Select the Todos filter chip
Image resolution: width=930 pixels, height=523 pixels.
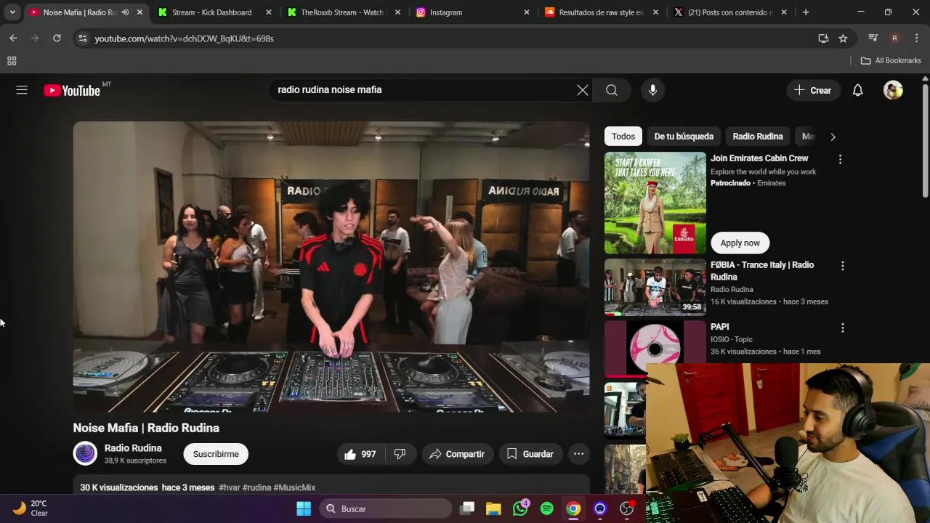click(623, 137)
